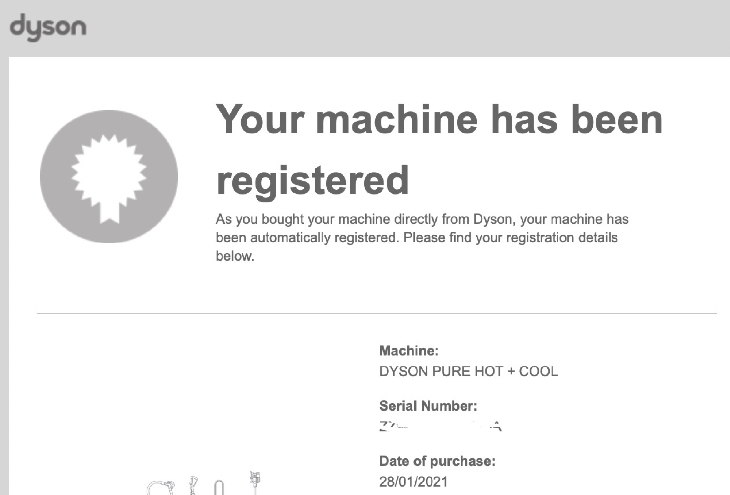Click the Dyson logo in the header

(x=48, y=27)
